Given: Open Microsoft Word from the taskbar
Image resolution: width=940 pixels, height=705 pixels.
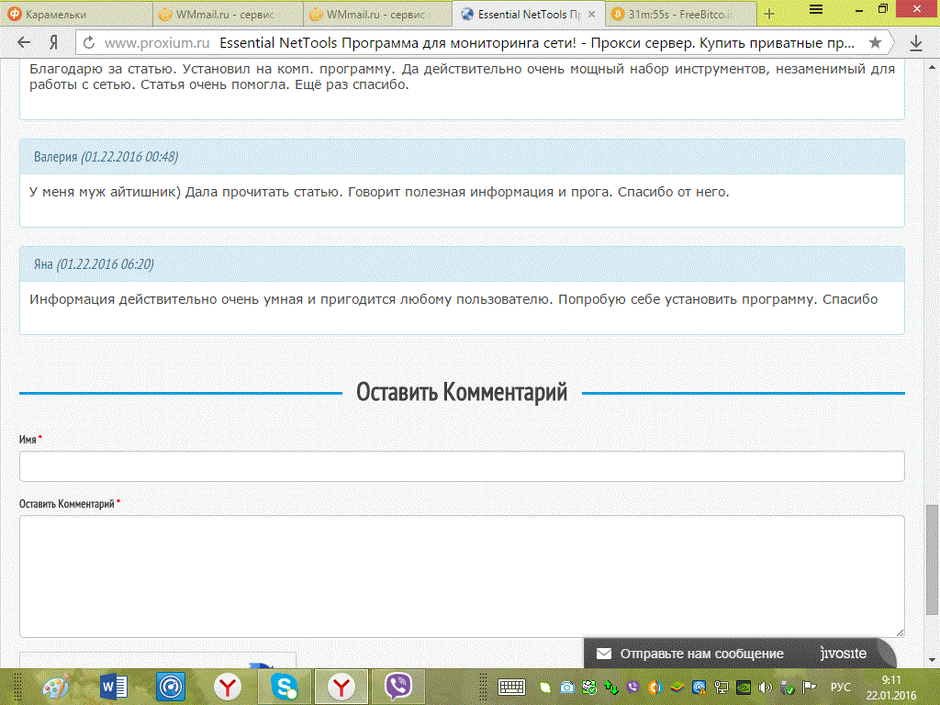Looking at the screenshot, I should coord(113,687).
